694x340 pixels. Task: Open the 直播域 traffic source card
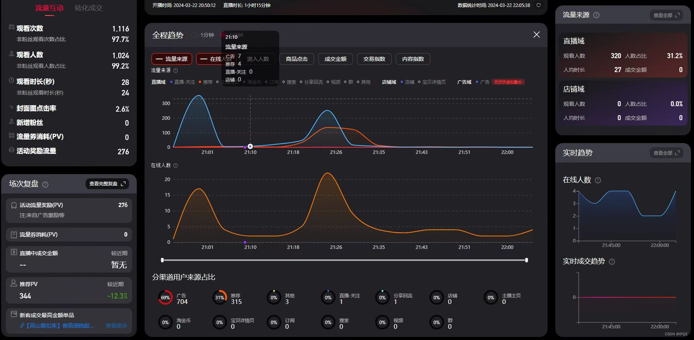(623, 54)
